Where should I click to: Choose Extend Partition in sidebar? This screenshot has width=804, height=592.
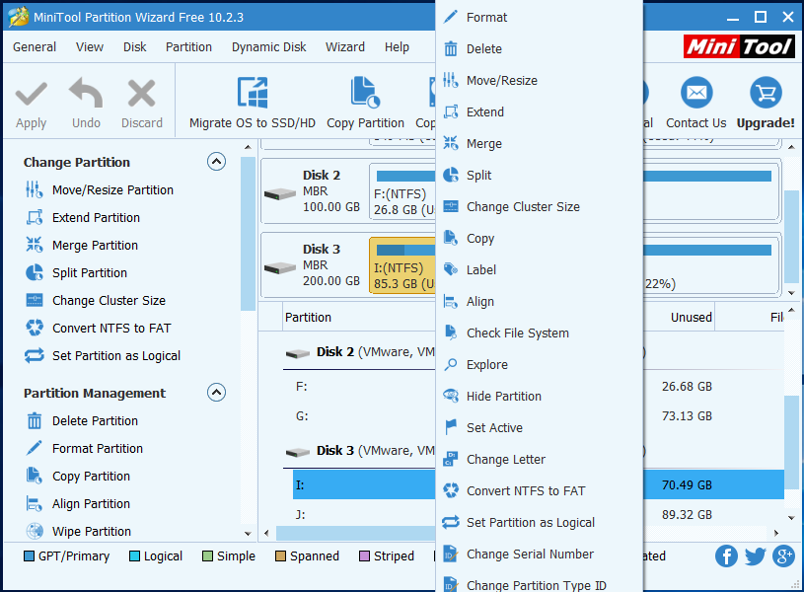[83, 217]
